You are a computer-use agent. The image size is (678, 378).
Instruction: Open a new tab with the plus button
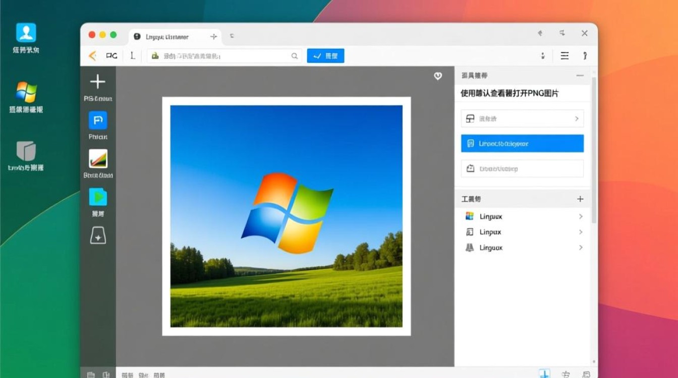(x=213, y=36)
